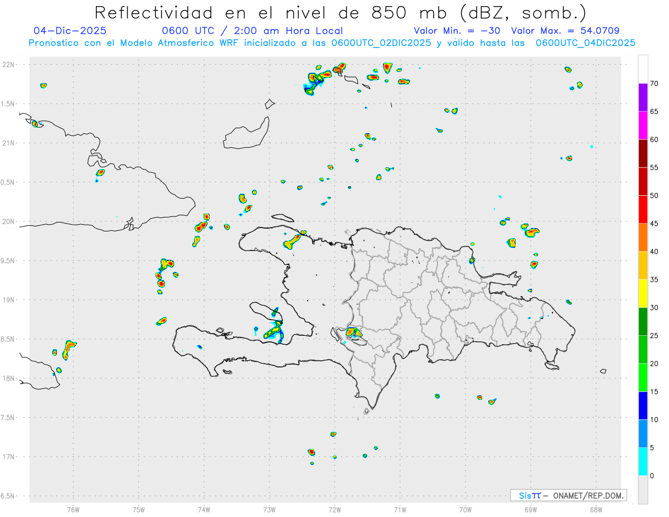Image resolution: width=669 pixels, height=517 pixels.
Task: Click the dark red 55–60 dBZ segment
Action: [x=643, y=153]
